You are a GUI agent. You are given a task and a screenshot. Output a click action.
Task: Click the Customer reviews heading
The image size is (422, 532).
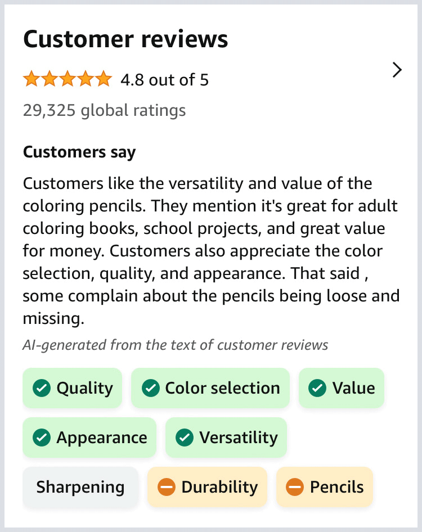point(125,39)
